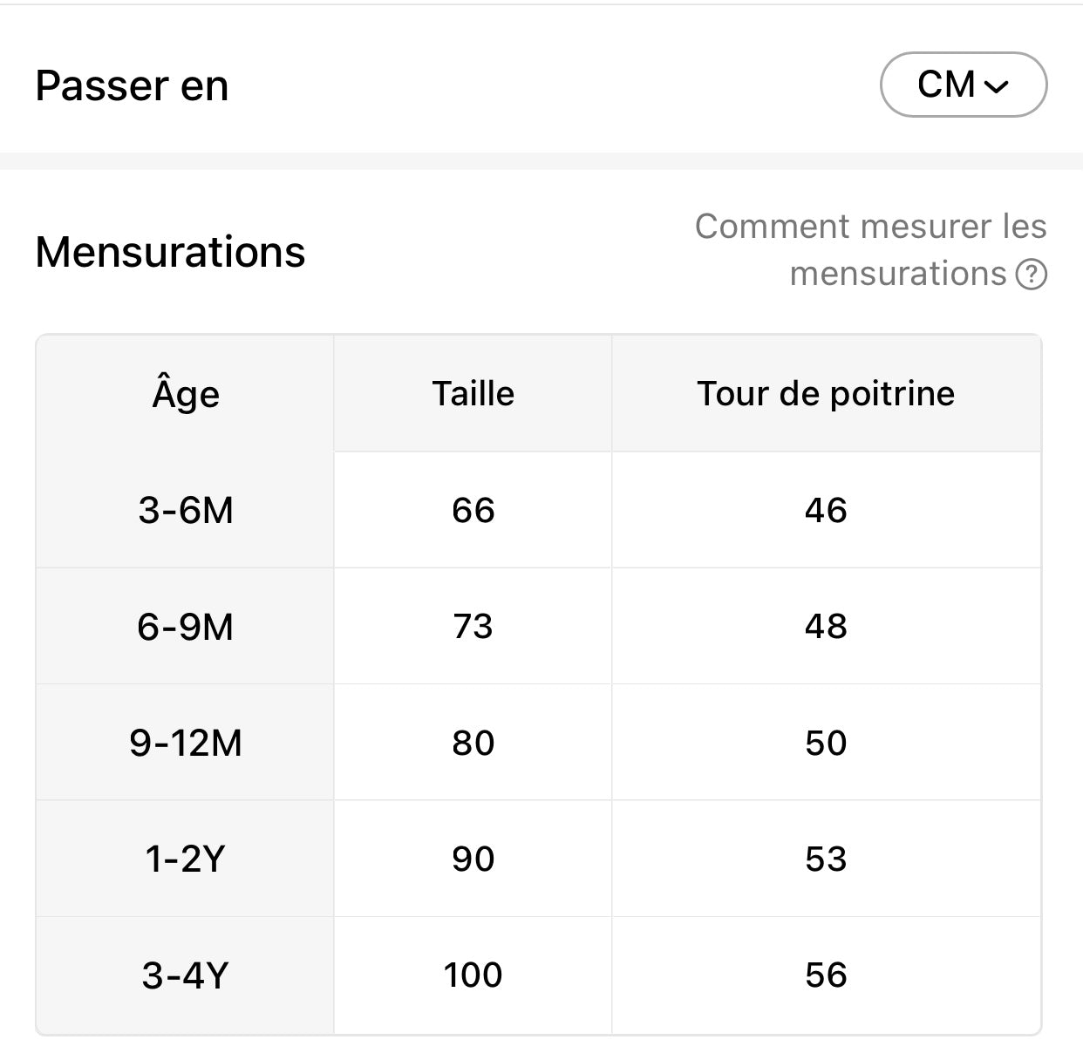Image resolution: width=1083 pixels, height=1060 pixels.
Task: Click the Mensurations section title
Action: (x=171, y=252)
